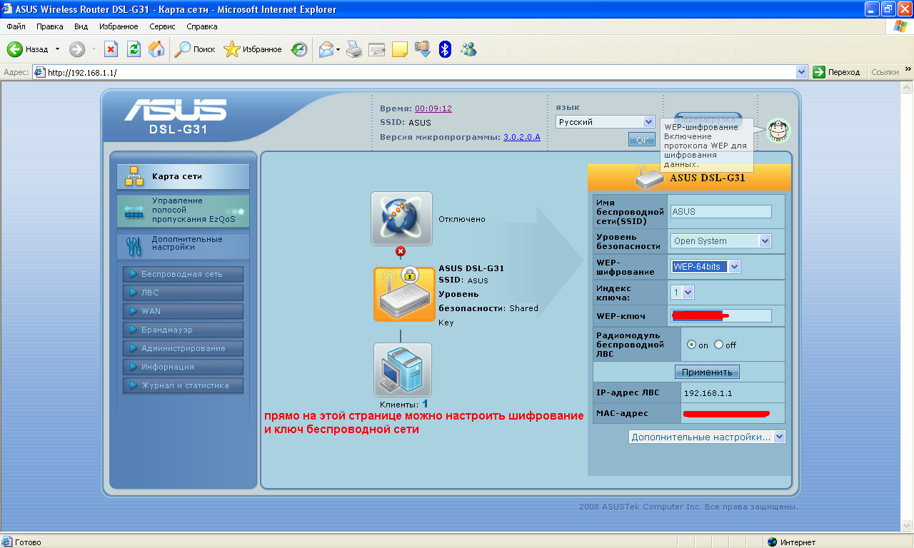This screenshot has height=548, width=914.
Task: Click the Internet globe network map icon
Action: (x=401, y=218)
